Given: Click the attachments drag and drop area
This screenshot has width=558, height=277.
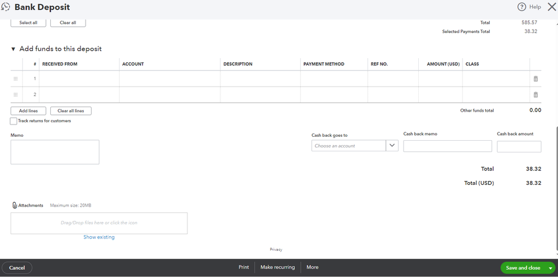Looking at the screenshot, I should click(99, 223).
